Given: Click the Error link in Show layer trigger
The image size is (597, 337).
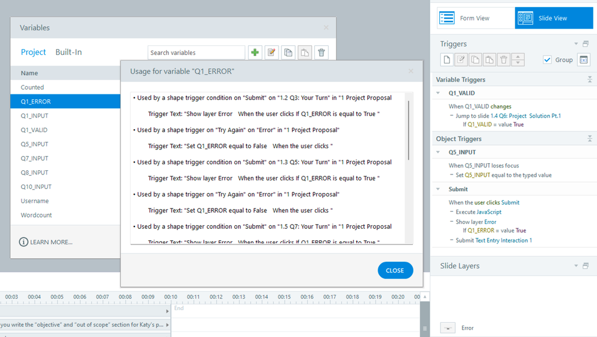Looking at the screenshot, I should point(491,222).
